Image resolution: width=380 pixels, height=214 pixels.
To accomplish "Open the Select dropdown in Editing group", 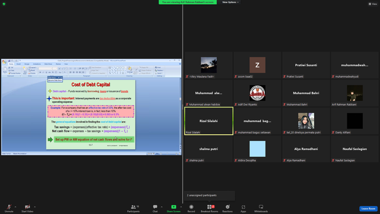I will [159, 73].
